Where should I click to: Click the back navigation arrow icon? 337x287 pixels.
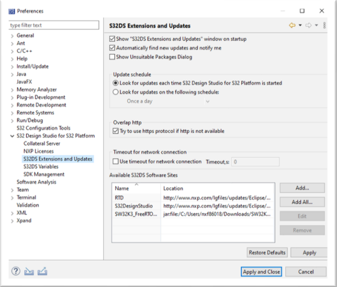(x=292, y=25)
